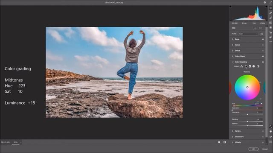Select the Hand pan tool
Screen dimensions: 273x153
point(270,131)
